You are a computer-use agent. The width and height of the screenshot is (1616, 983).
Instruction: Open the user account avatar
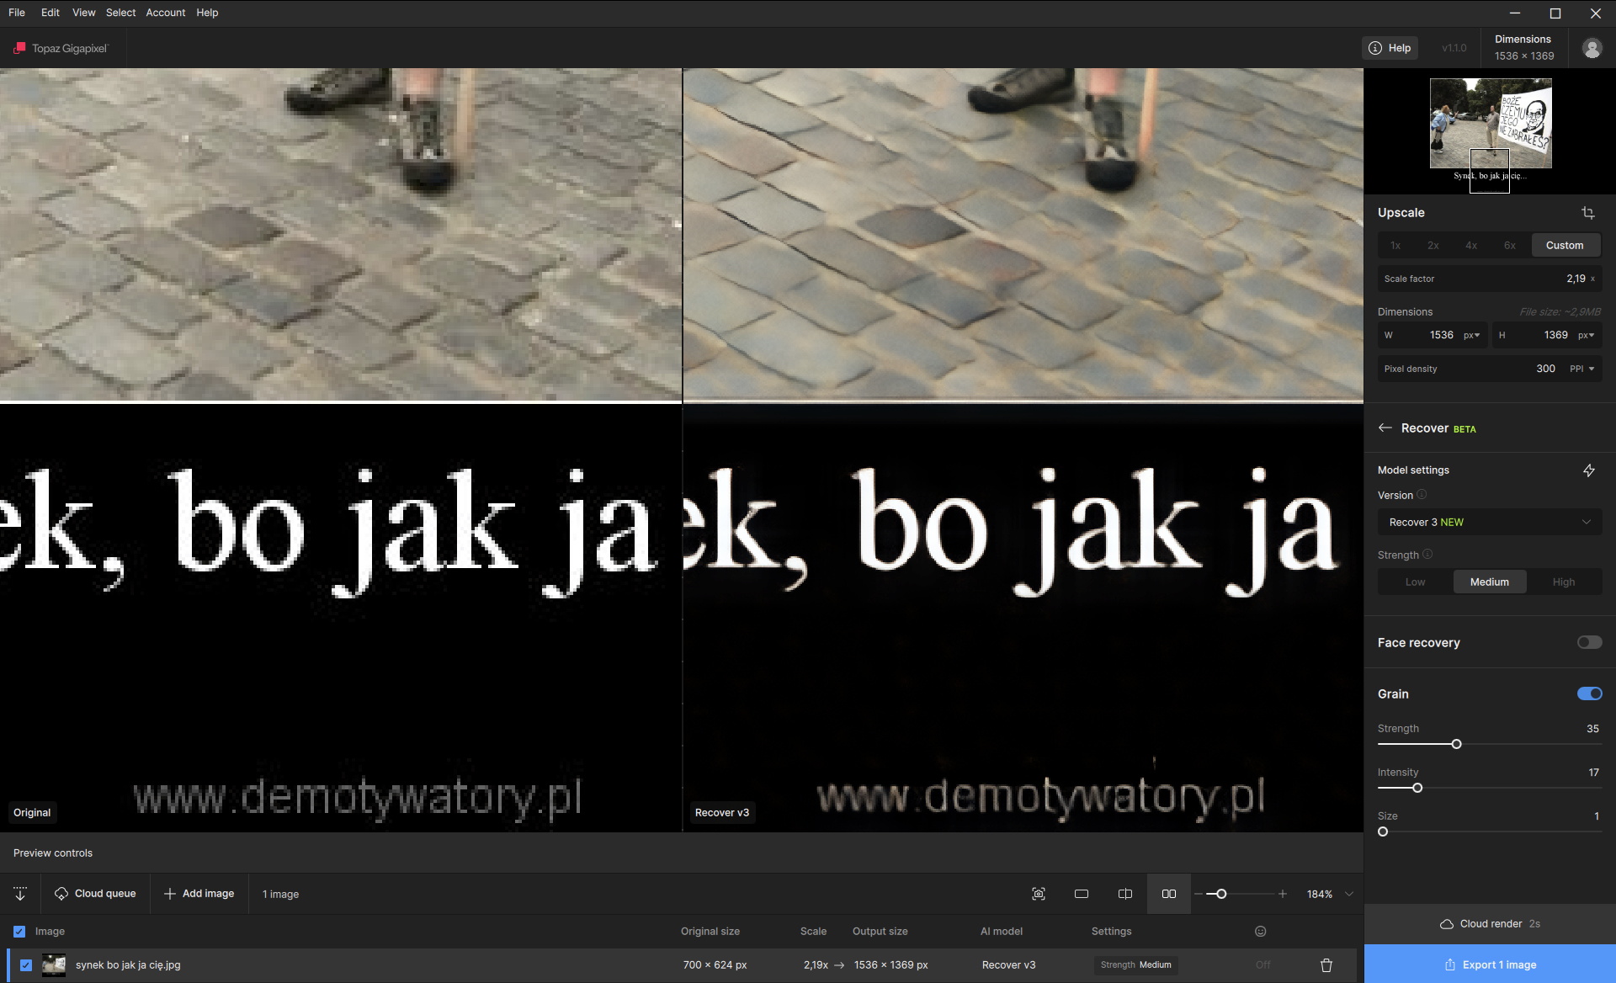coord(1591,48)
